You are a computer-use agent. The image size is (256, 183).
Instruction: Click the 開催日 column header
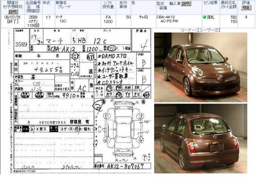point(13,3)
